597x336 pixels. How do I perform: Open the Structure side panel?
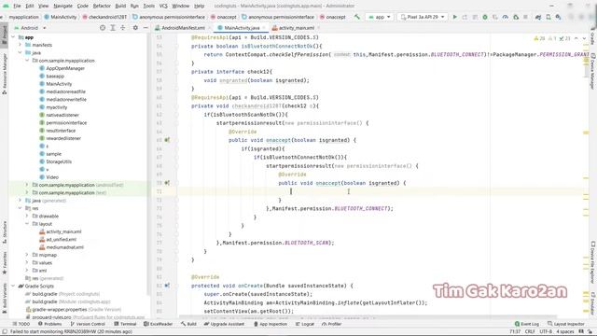[4, 232]
